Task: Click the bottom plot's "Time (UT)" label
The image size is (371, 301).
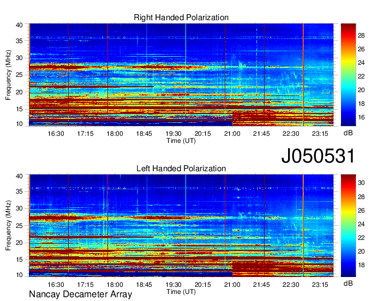Action: (x=181, y=292)
